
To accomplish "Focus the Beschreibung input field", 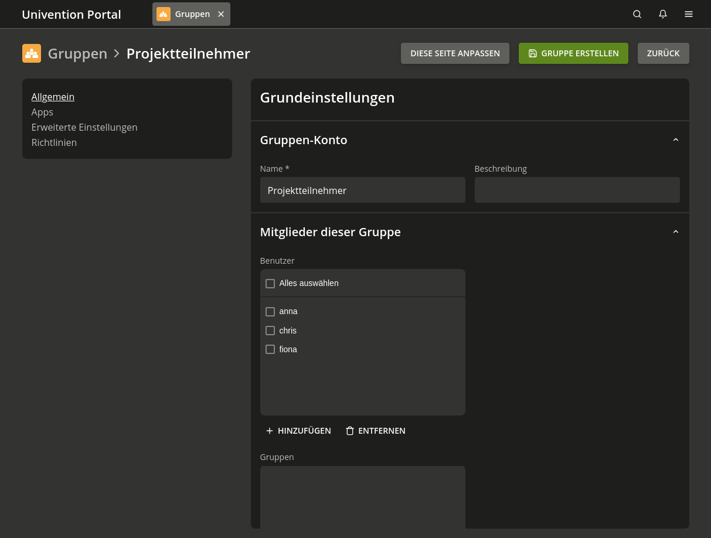I will [577, 190].
